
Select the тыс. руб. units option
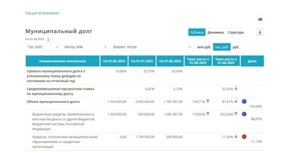(x=222, y=47)
